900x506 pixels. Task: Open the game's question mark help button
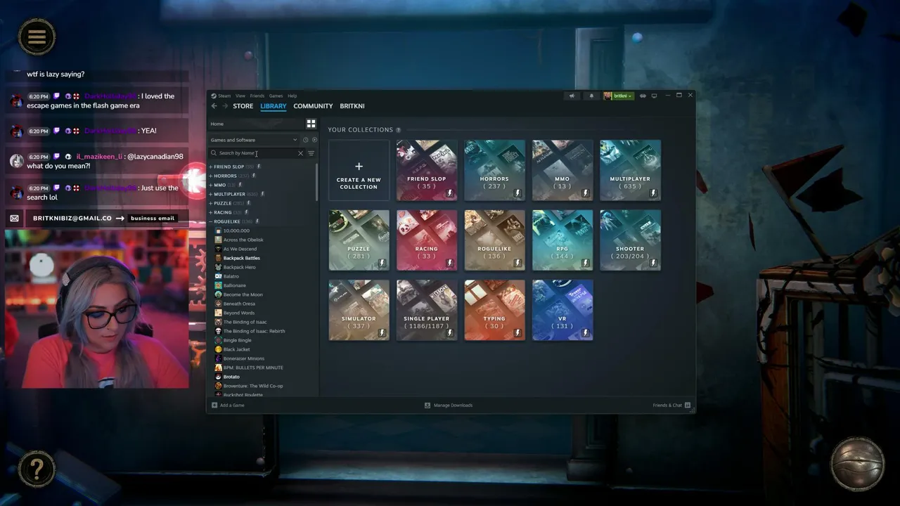point(37,468)
